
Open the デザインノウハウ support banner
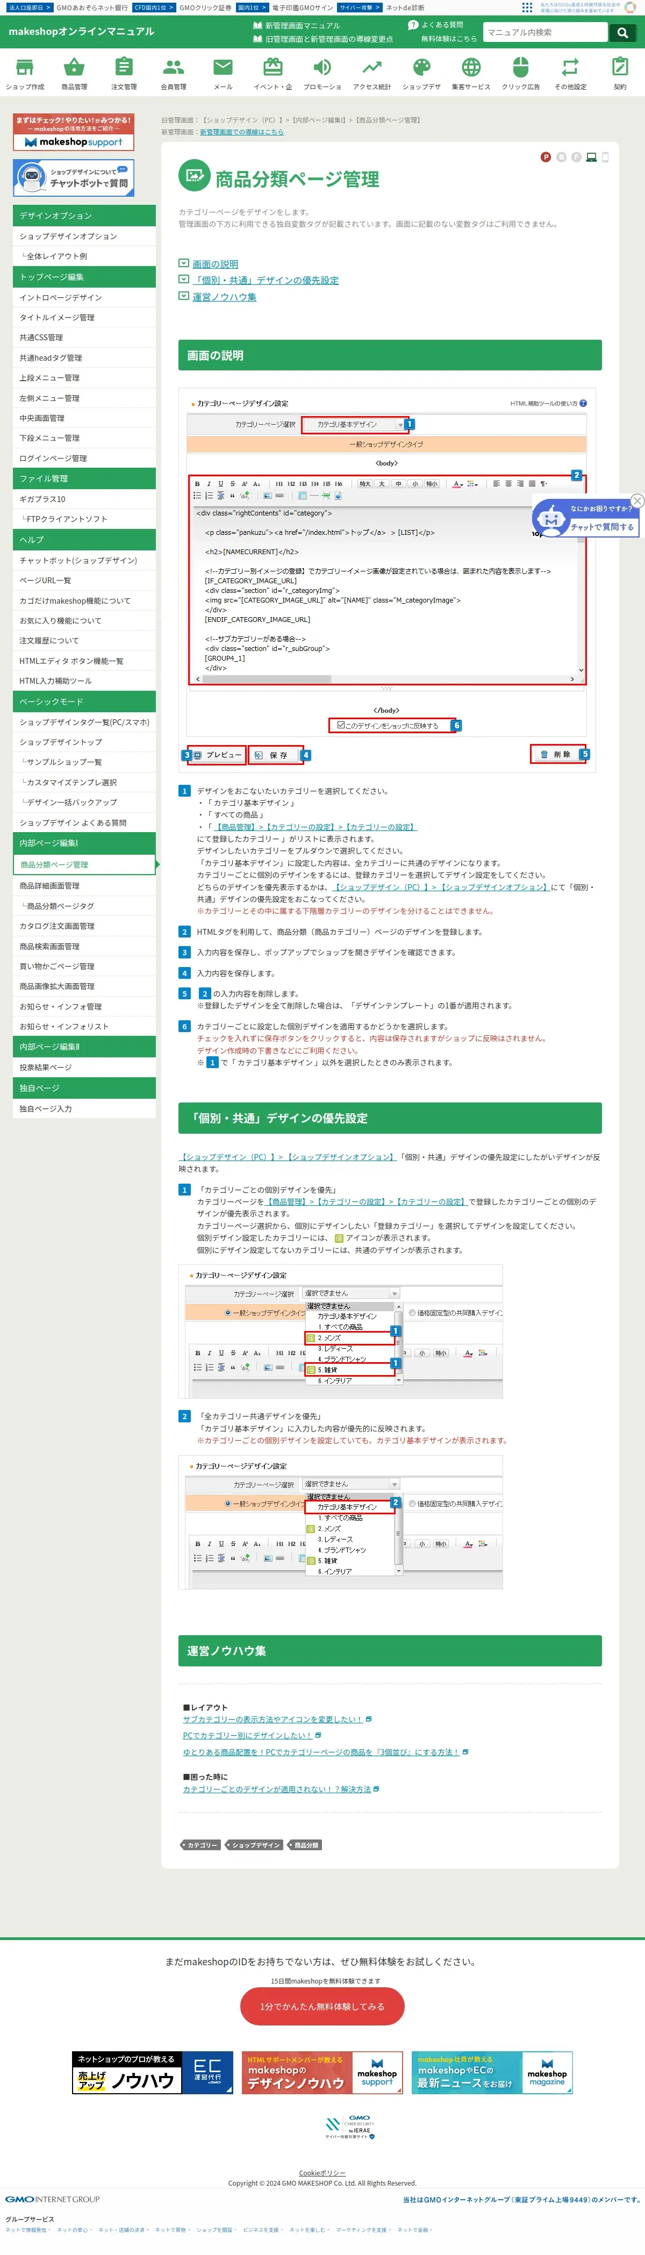pos(322,2072)
